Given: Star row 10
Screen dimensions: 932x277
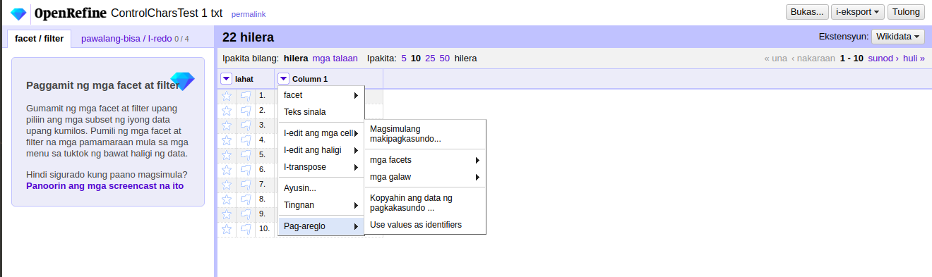Looking at the screenshot, I should 227,229.
